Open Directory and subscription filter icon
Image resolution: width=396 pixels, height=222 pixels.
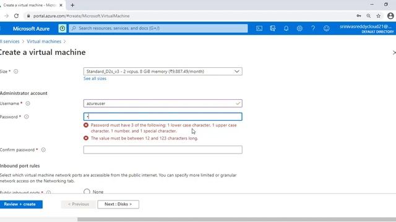273,28
